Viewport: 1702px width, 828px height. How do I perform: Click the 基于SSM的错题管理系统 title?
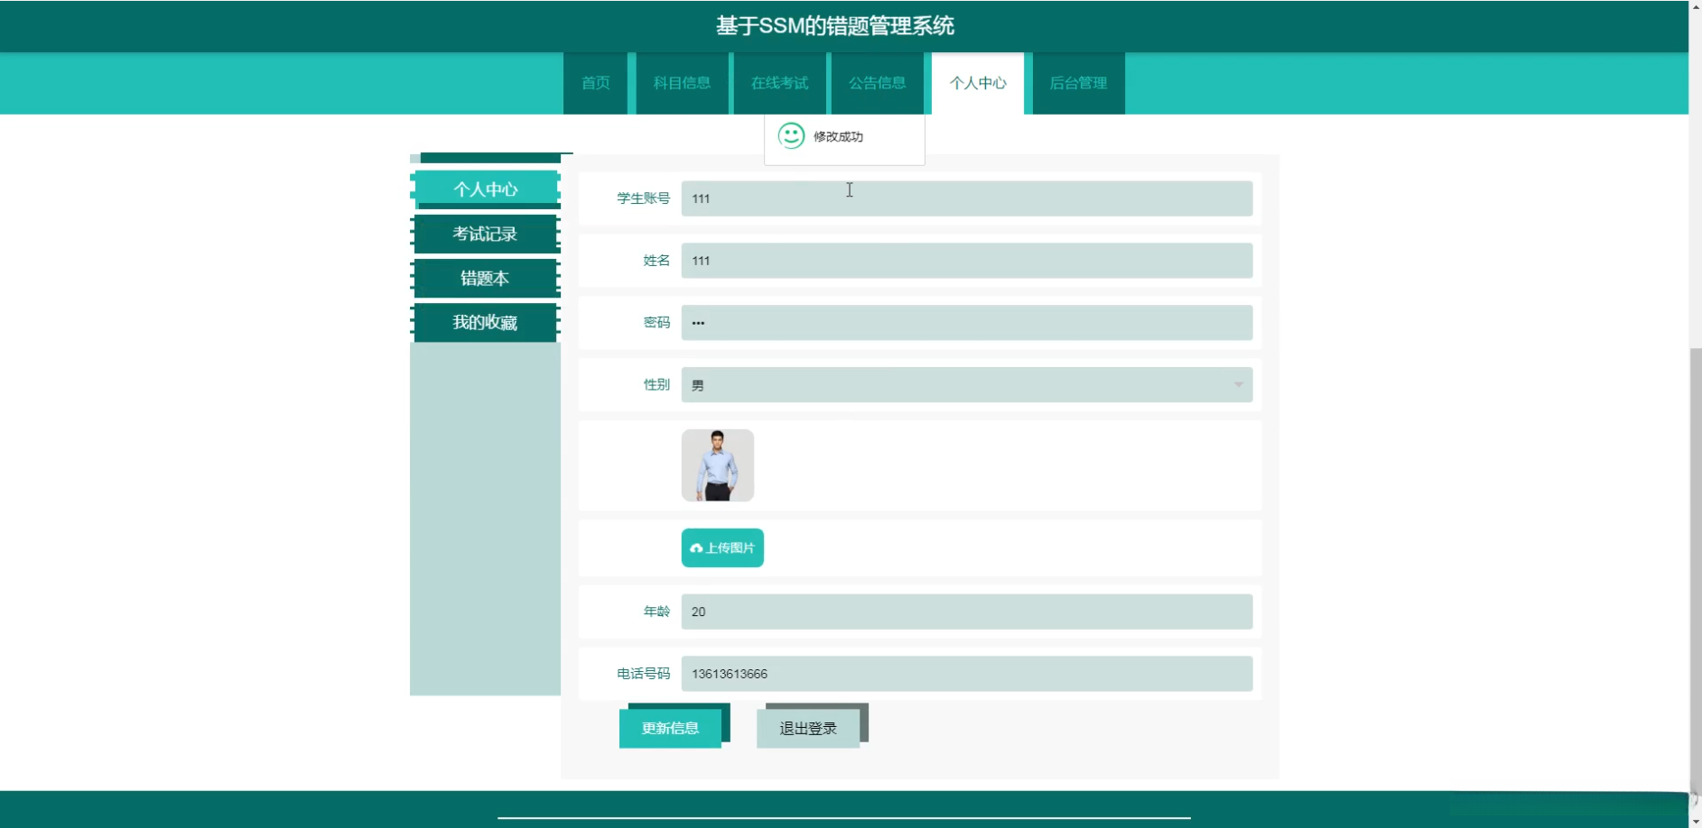point(835,26)
